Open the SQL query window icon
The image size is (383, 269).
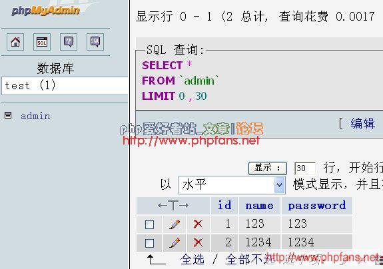[42, 42]
